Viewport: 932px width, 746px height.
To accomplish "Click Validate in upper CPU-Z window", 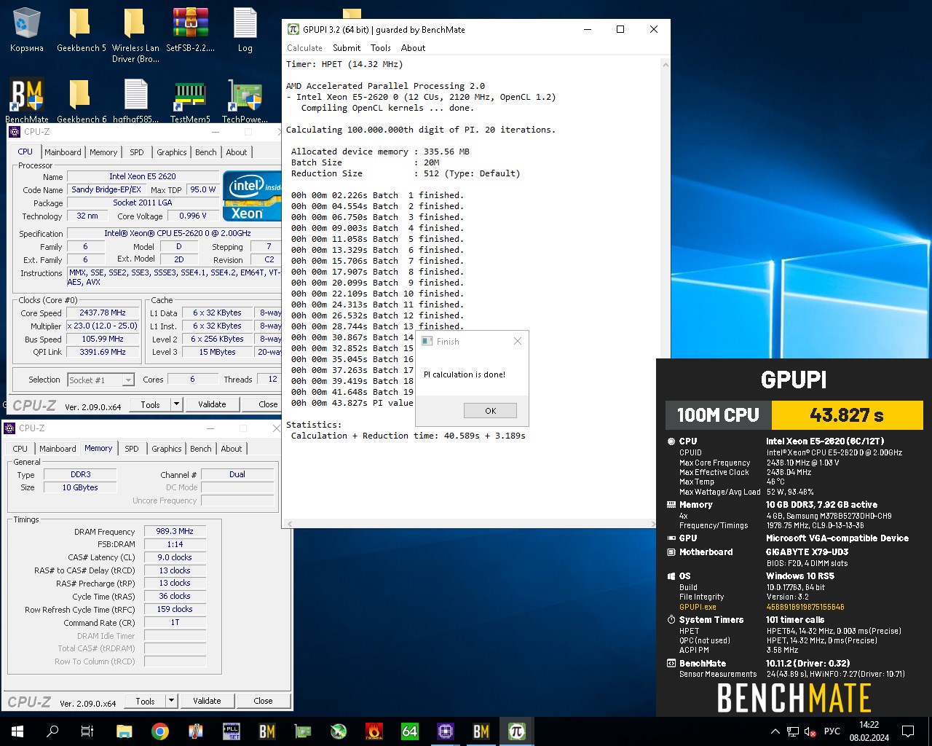I will tap(212, 404).
